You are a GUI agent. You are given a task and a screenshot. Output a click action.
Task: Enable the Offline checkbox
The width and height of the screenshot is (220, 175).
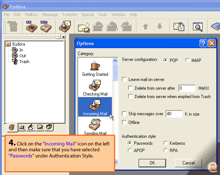click(x=124, y=122)
